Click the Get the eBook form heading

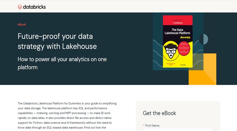159,113
